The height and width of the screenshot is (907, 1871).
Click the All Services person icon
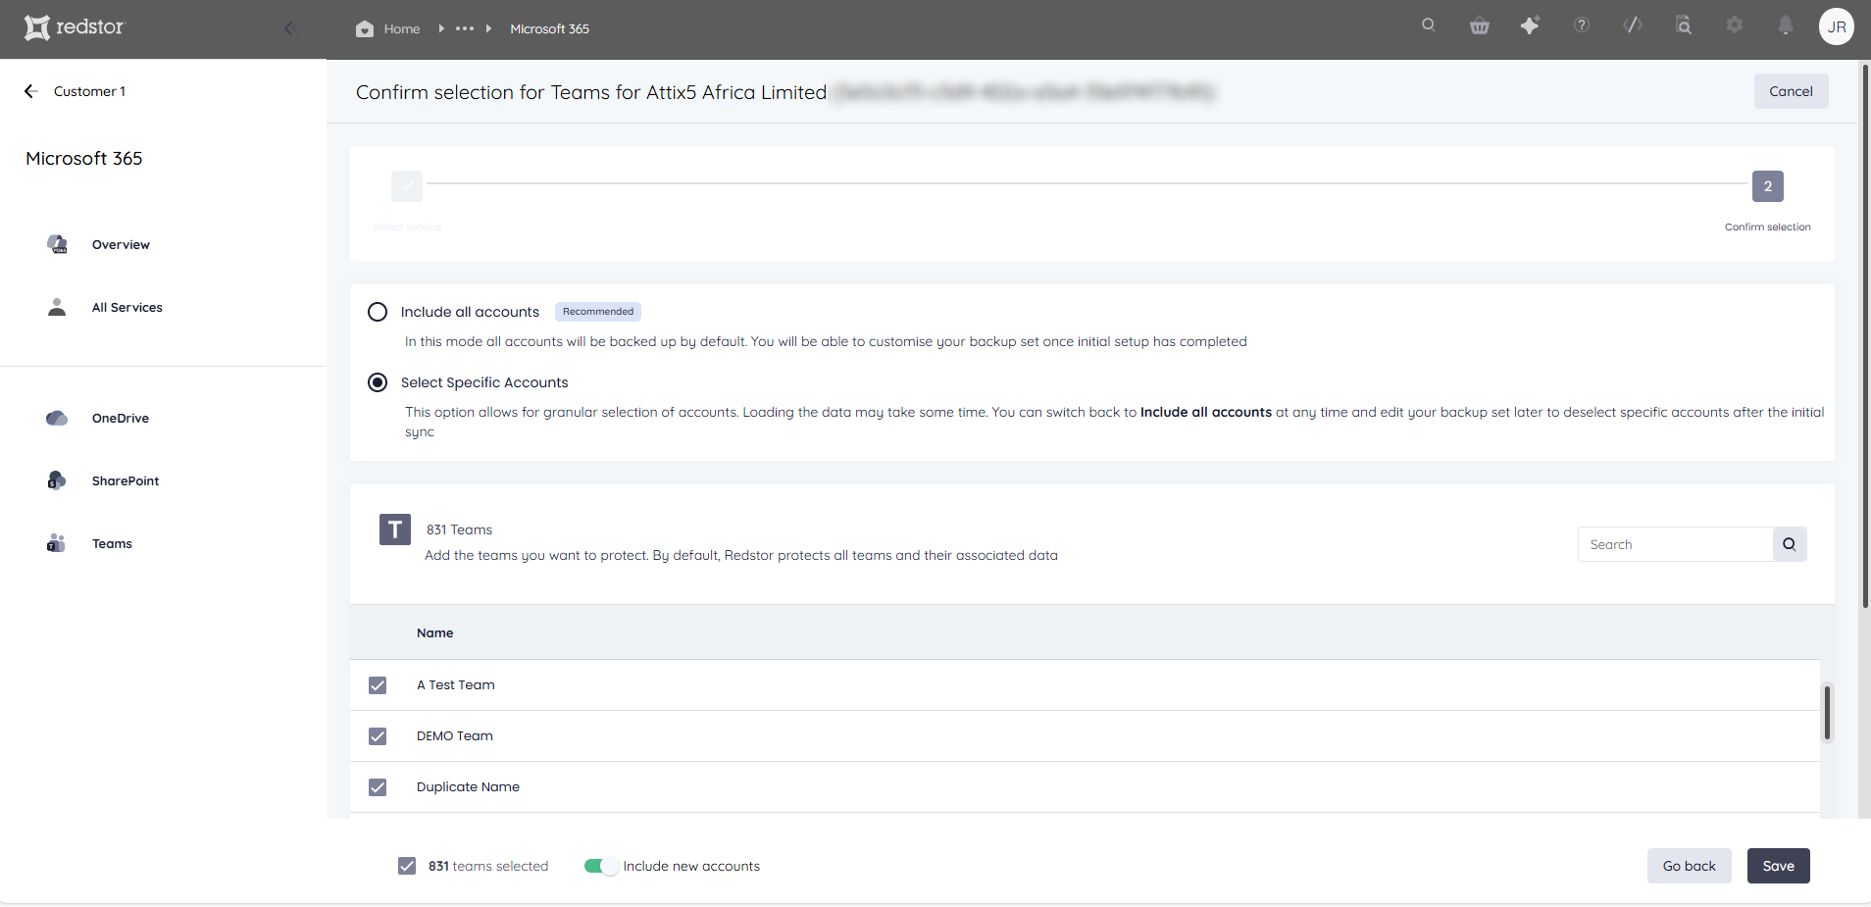coord(57,307)
